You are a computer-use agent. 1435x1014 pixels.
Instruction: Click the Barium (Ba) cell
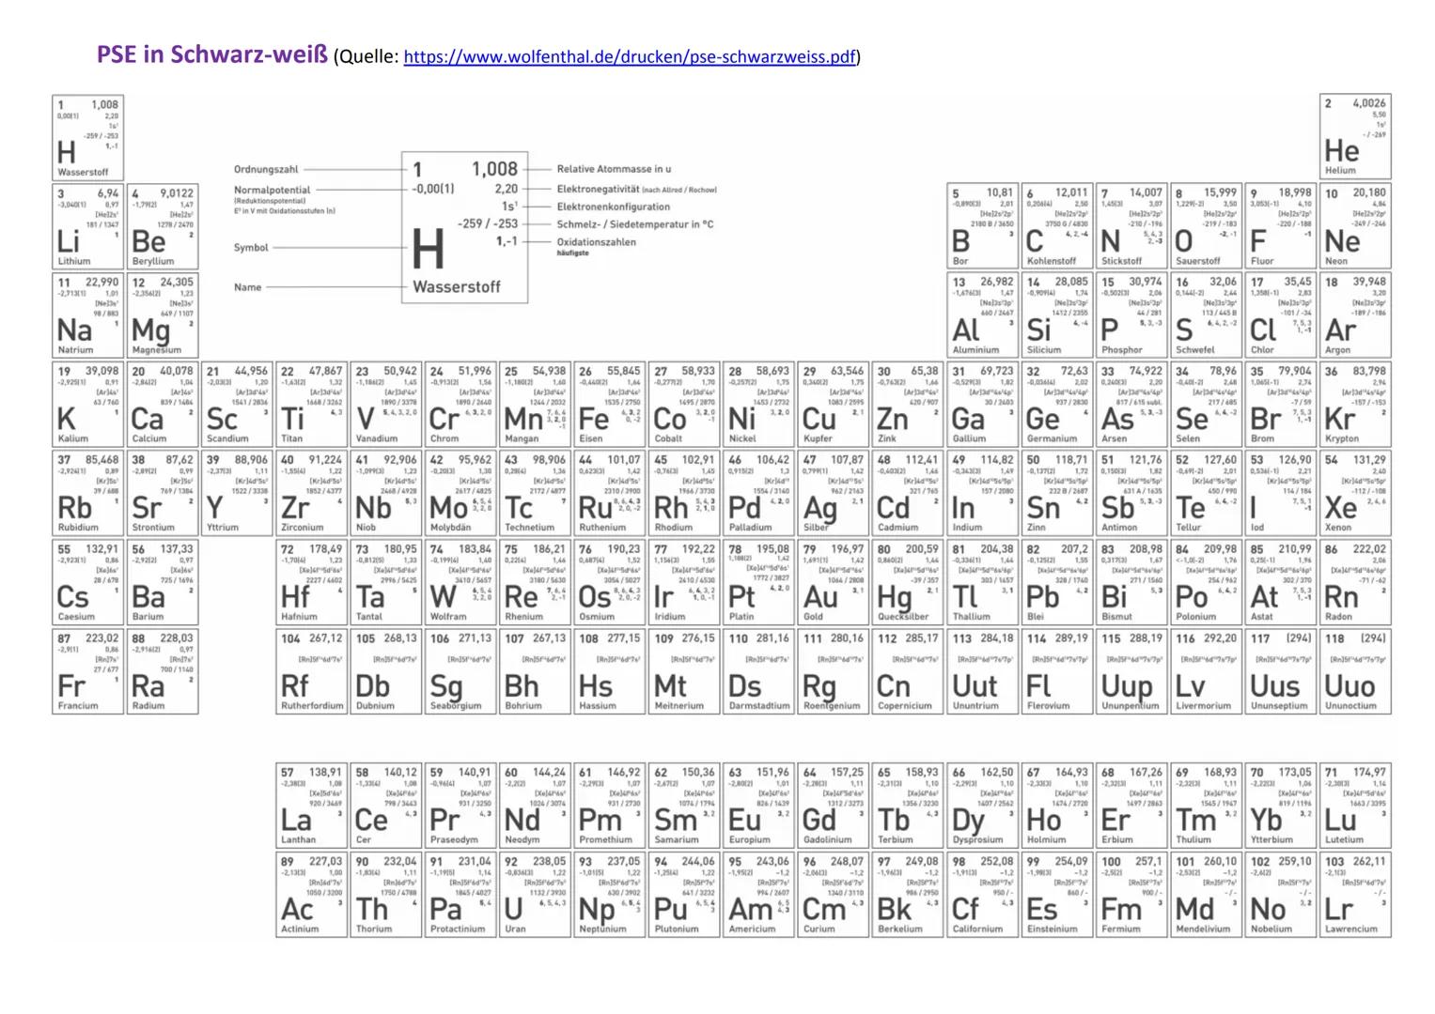pos(163,583)
